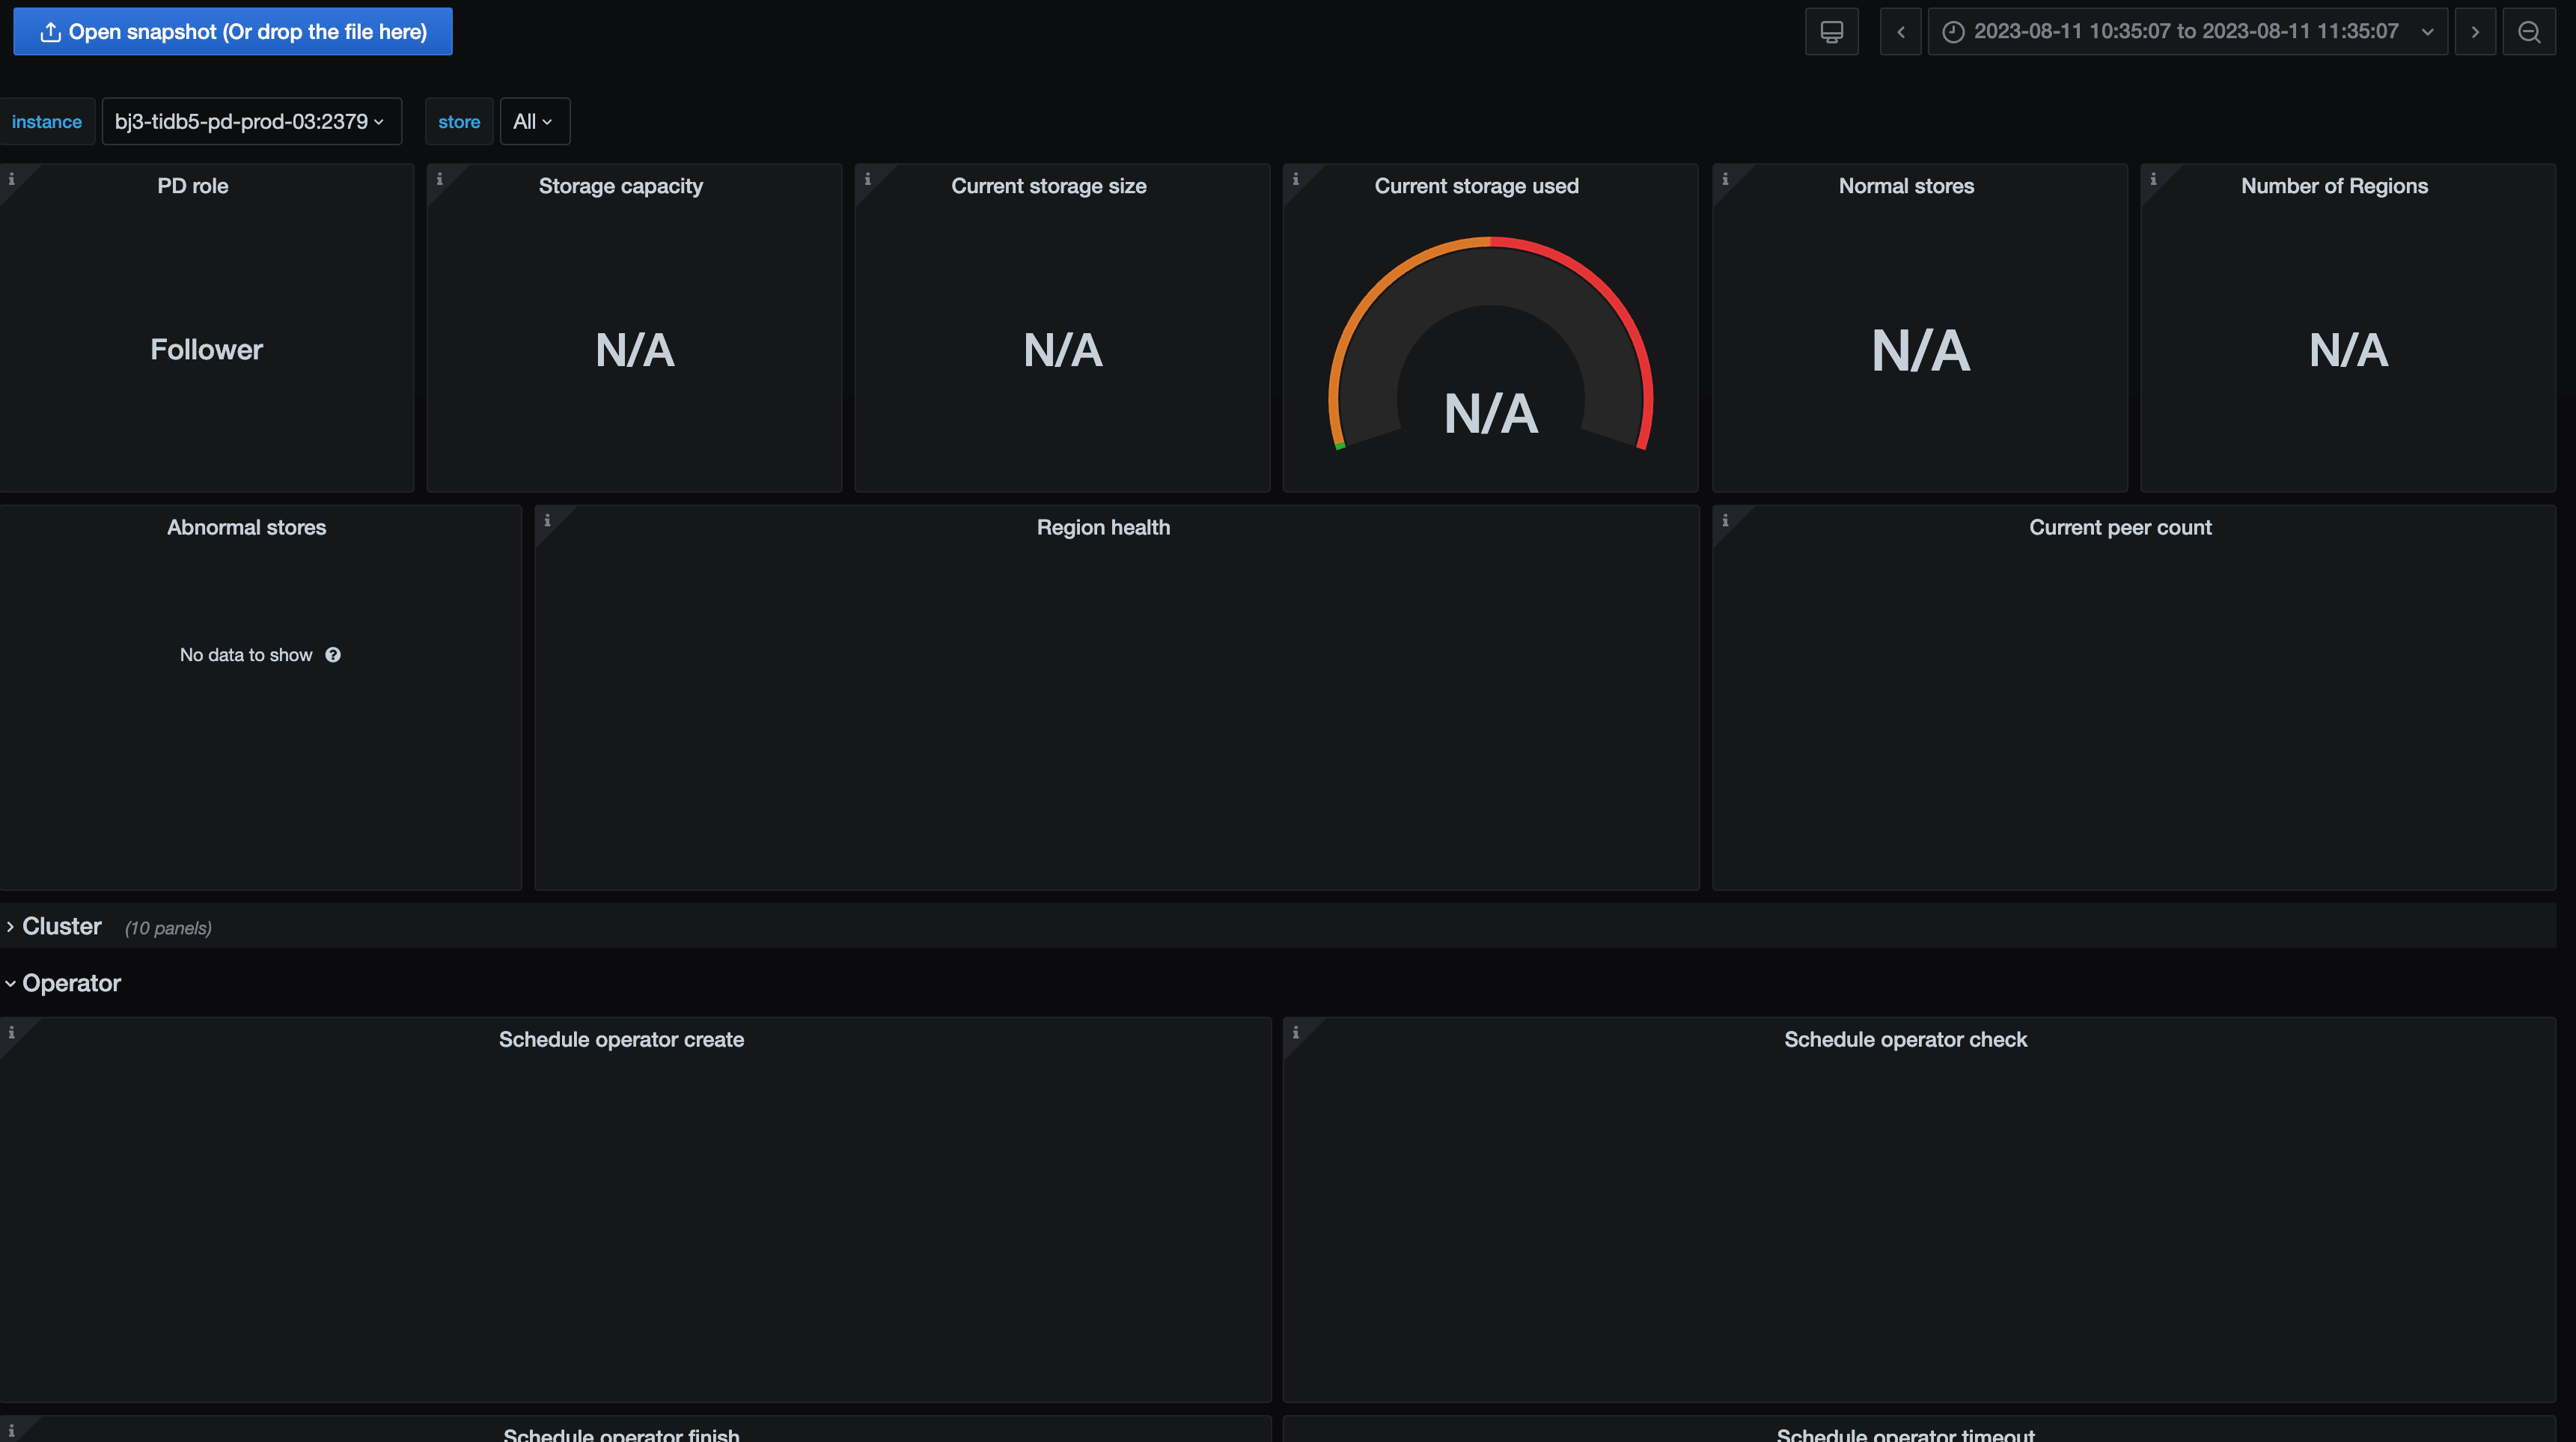Click the zoom out time range icon
The height and width of the screenshot is (1442, 2576).
tap(2529, 32)
